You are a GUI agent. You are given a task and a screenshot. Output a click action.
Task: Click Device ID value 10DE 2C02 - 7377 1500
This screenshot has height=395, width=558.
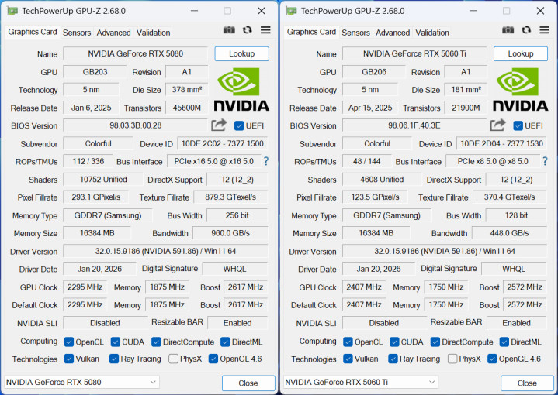tap(223, 143)
